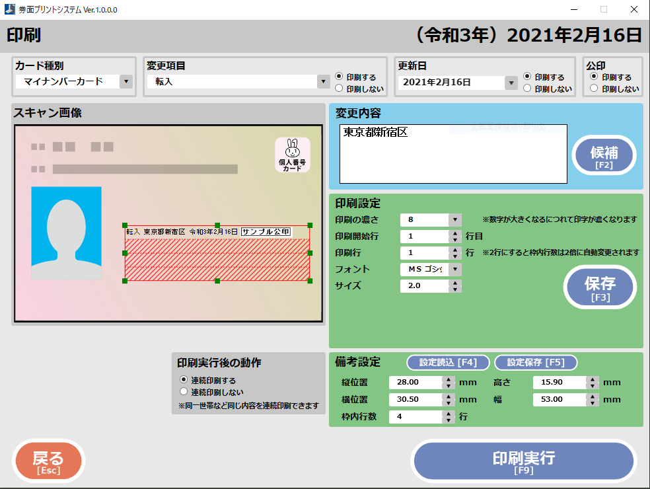Viewport: 650px width, 489px height.
Task: Click the red hatched print area on card
Action: [217, 260]
